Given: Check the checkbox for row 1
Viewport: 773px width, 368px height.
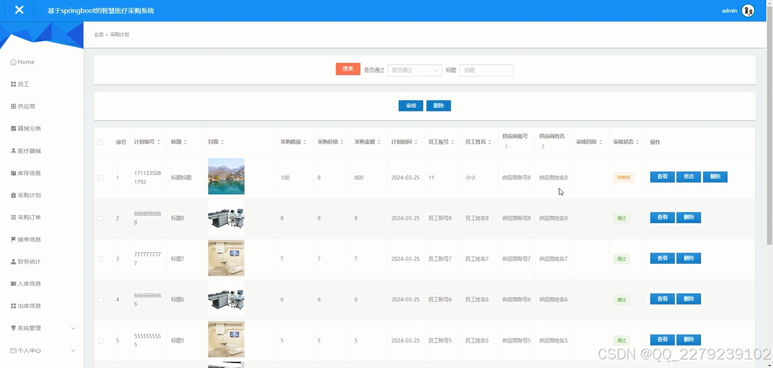Looking at the screenshot, I should [100, 177].
